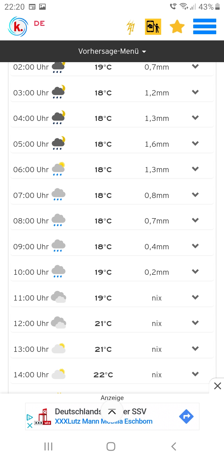224x460 pixels.
Task: Open the Kachelmannwetter logo home page
Action: (x=18, y=27)
